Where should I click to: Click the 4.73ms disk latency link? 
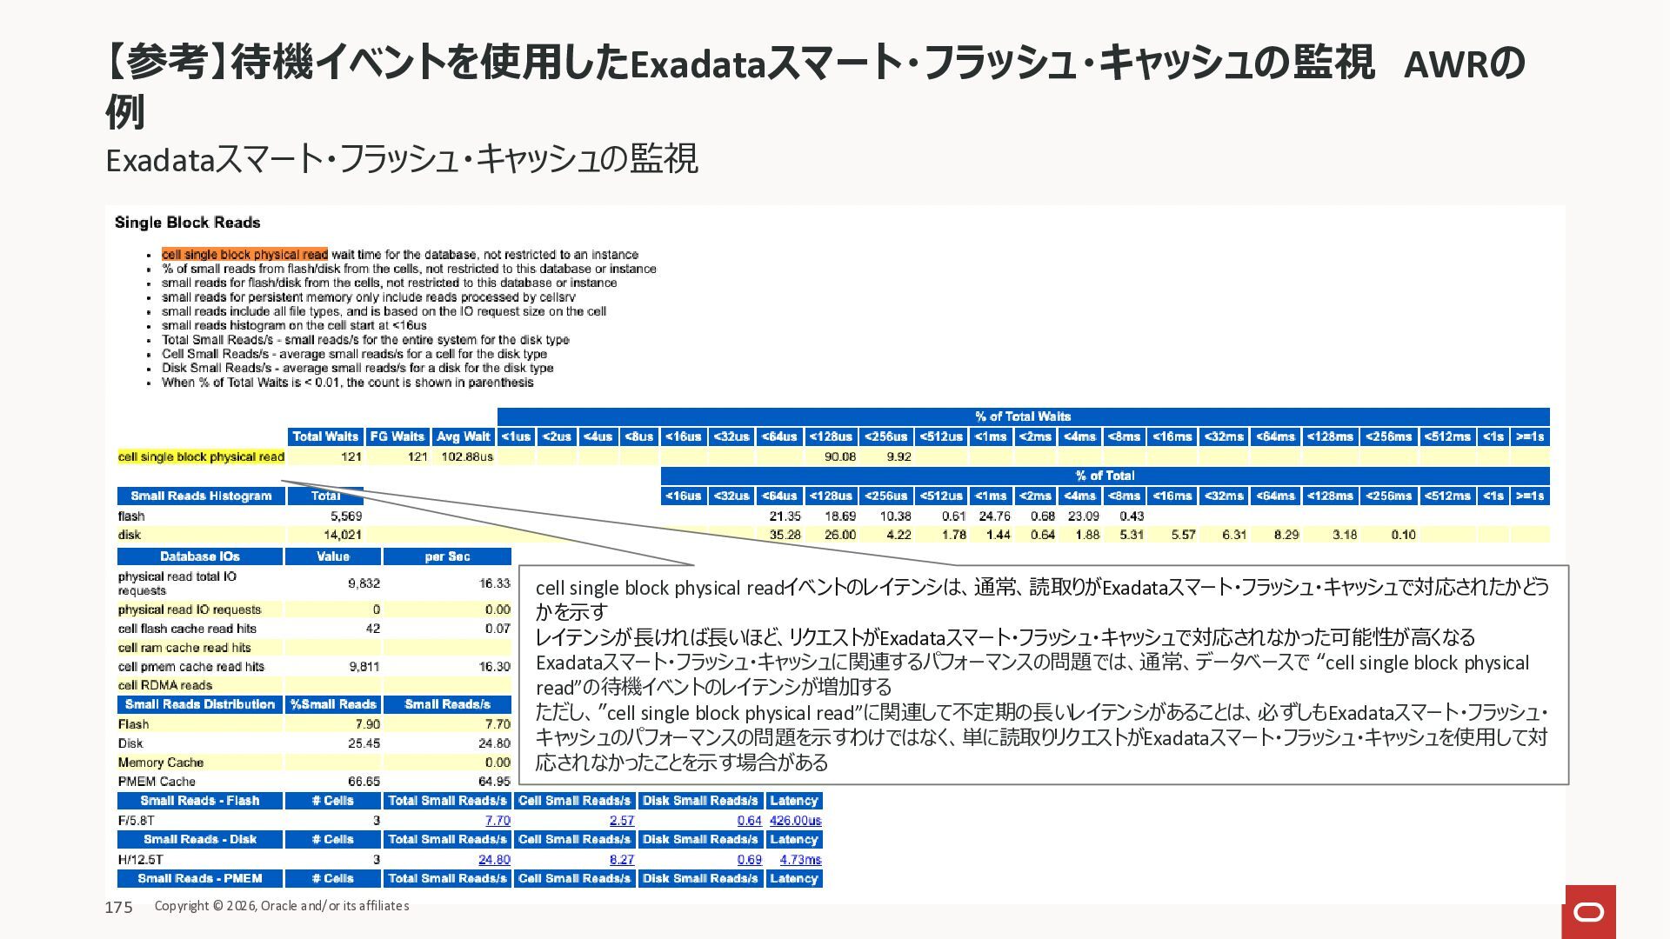click(x=800, y=859)
